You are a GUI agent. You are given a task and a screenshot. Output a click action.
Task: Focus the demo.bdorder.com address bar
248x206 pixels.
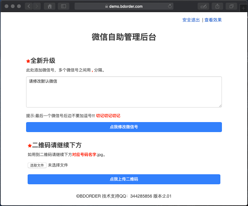[x=124, y=6]
